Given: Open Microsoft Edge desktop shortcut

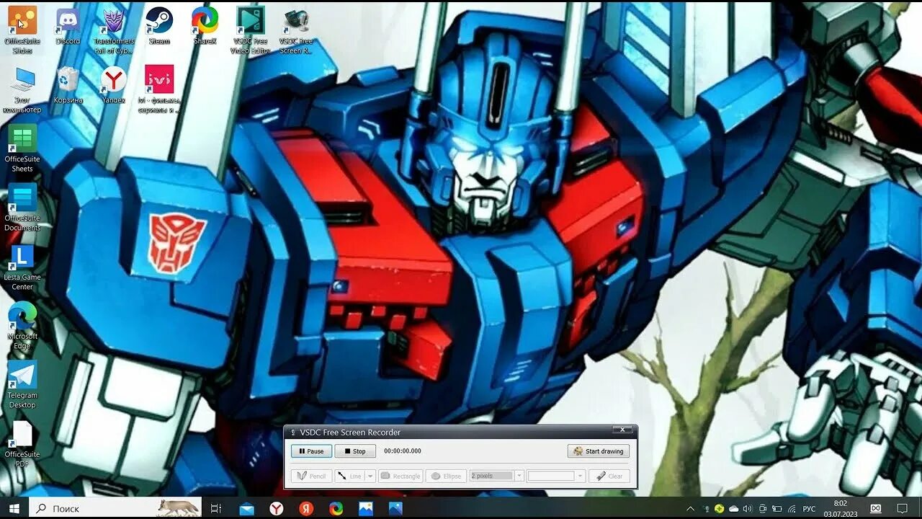Looking at the screenshot, I should [x=22, y=326].
